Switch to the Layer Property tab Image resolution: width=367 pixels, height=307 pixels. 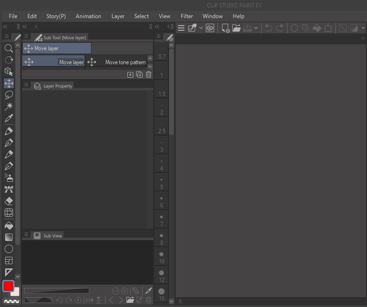[53, 86]
